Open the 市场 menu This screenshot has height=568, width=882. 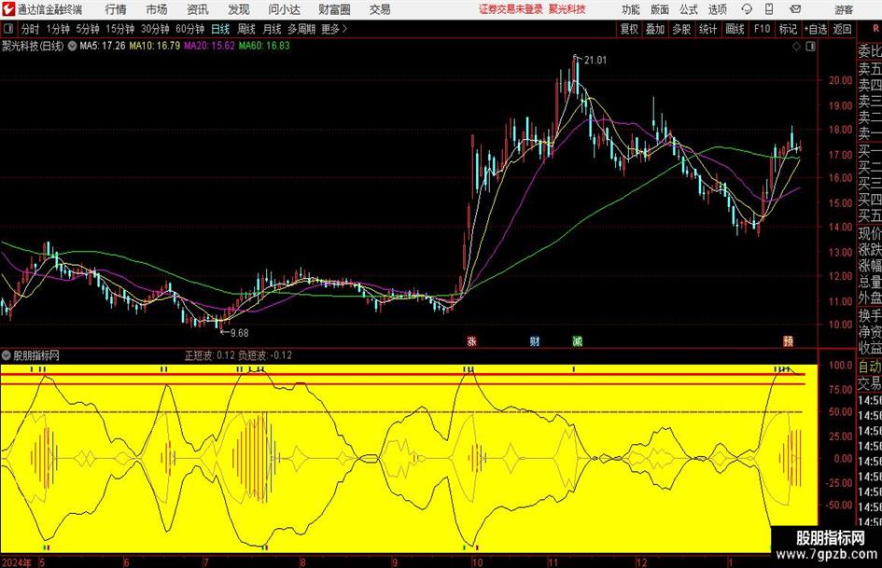click(157, 9)
